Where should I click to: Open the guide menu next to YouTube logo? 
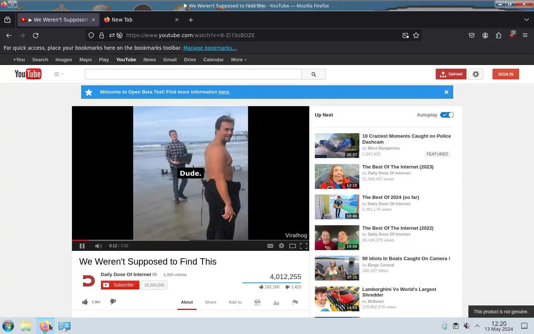(x=58, y=74)
